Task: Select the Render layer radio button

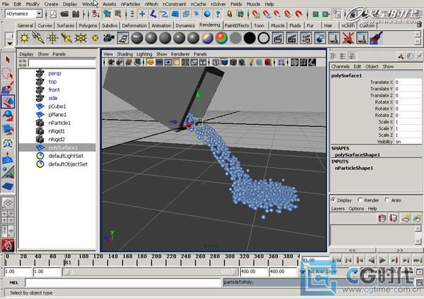Action: coord(360,200)
